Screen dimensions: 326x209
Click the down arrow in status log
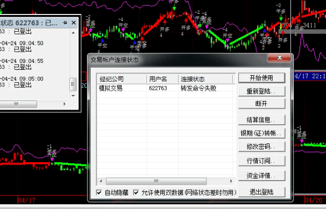coord(73,96)
